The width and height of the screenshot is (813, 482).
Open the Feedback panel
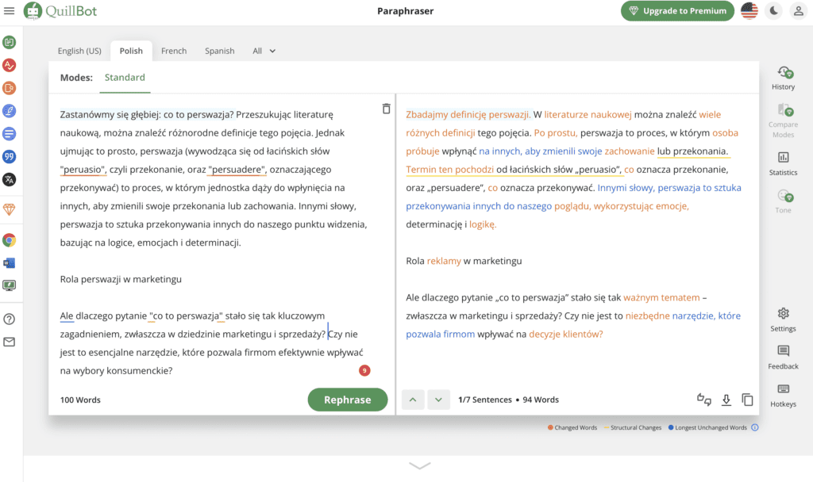click(x=783, y=358)
